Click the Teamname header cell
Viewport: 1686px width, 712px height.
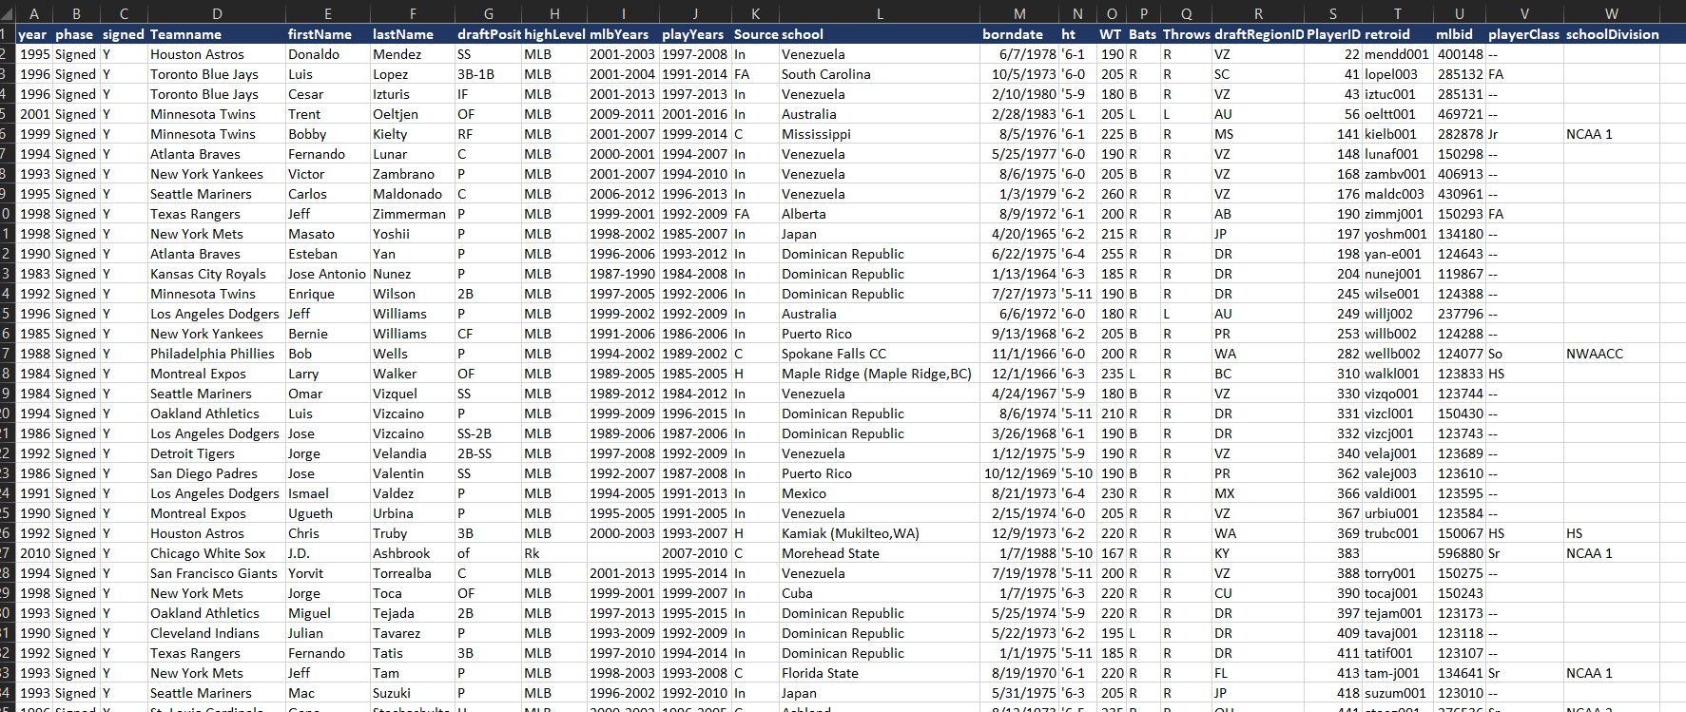tap(185, 34)
